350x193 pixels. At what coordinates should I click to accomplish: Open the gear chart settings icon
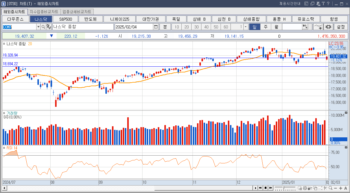click(x=328, y=27)
